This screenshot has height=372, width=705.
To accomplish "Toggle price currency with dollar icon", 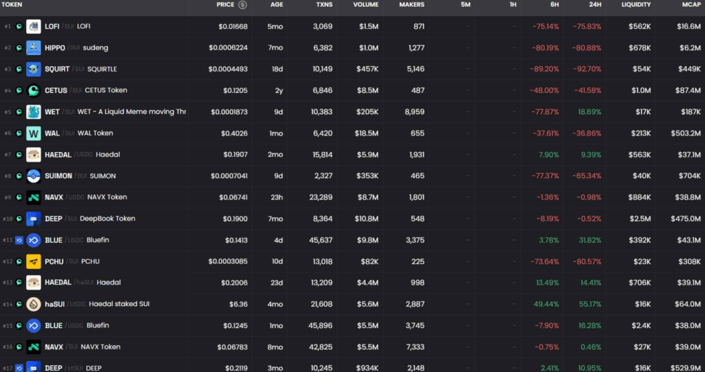I will (x=243, y=5).
